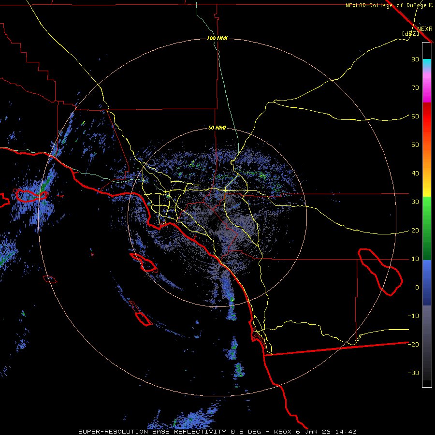The width and height of the screenshot is (435, 435).
Task: Click the [dBZ] units label
Action: pyautogui.click(x=410, y=33)
